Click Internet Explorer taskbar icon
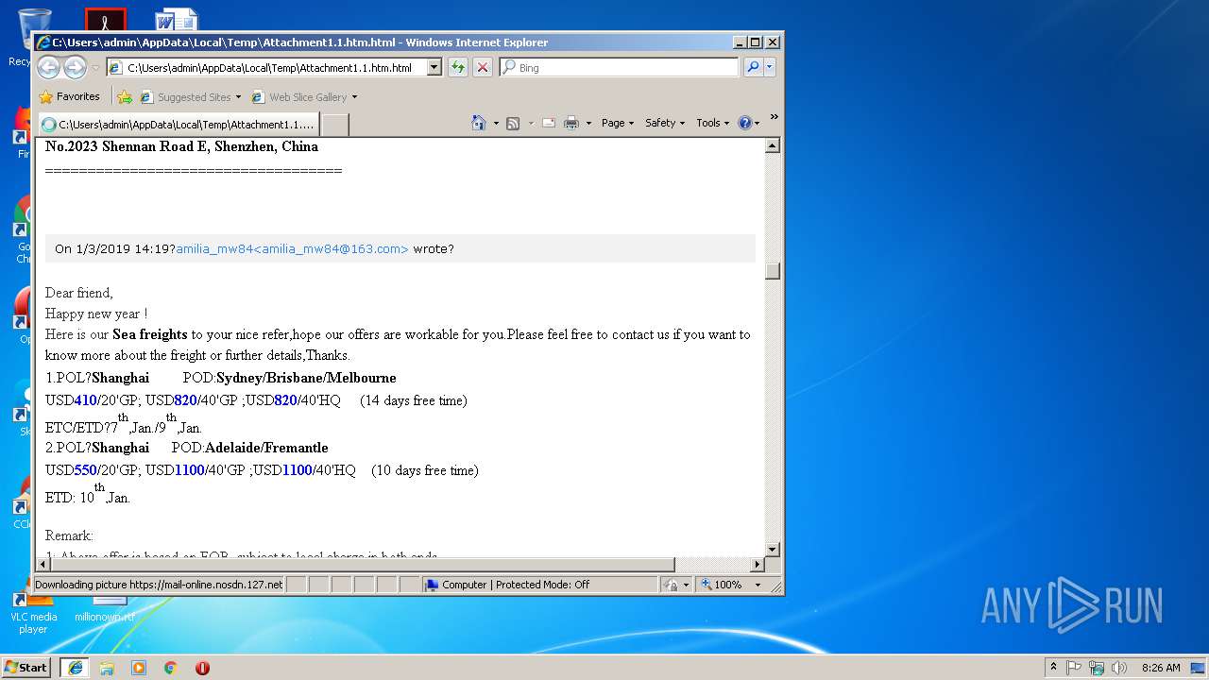The image size is (1209, 680). click(75, 668)
